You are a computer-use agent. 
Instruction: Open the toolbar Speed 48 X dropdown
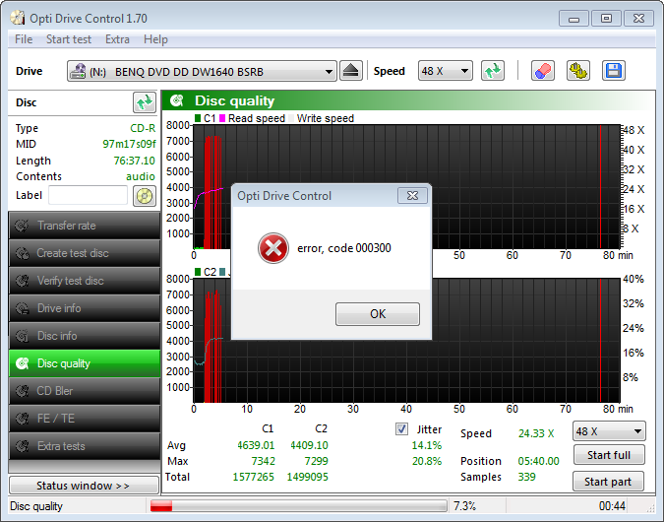pyautogui.click(x=445, y=71)
